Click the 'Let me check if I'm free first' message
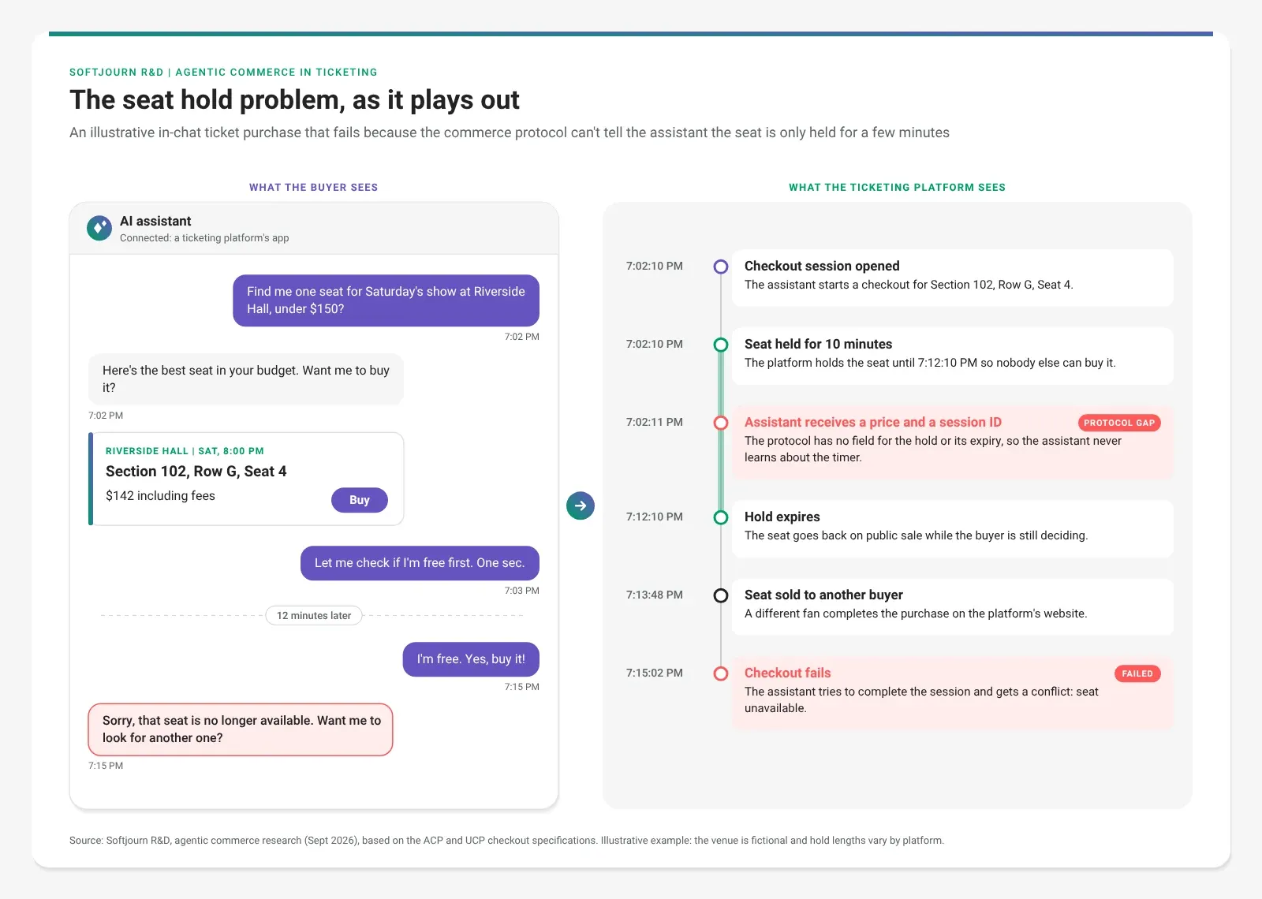Screen dimensions: 1262x899 [420, 563]
